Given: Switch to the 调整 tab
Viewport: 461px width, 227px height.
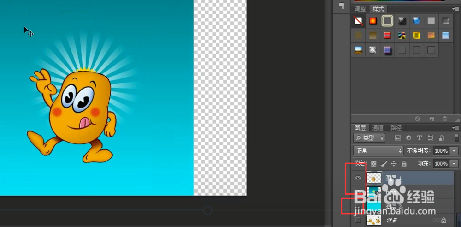Looking at the screenshot, I should coord(360,9).
